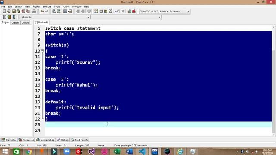Click the Close file toolbar icon

[x=23, y=12]
